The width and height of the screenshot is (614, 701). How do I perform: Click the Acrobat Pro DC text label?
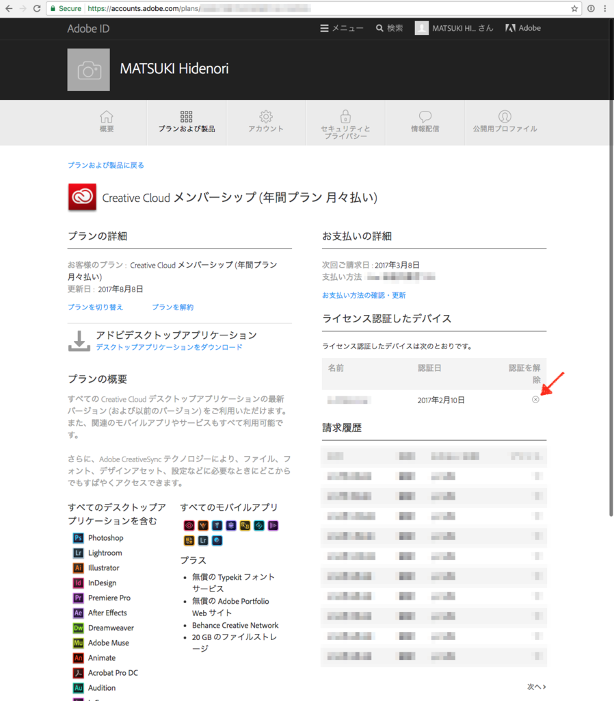click(113, 673)
